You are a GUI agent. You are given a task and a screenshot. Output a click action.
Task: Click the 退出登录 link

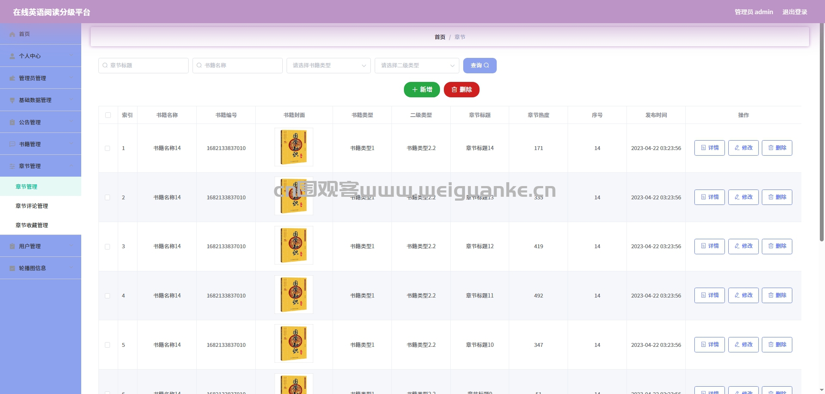point(794,12)
